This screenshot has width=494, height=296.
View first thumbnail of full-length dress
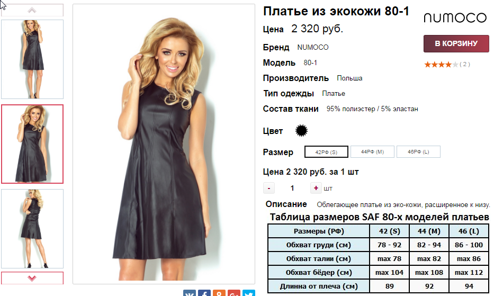point(32,59)
